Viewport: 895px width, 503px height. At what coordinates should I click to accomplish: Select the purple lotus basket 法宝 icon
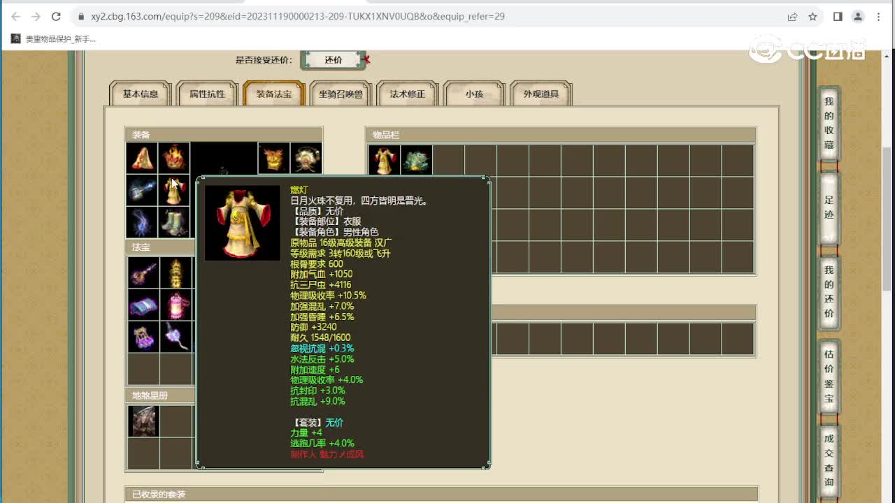pyautogui.click(x=143, y=337)
